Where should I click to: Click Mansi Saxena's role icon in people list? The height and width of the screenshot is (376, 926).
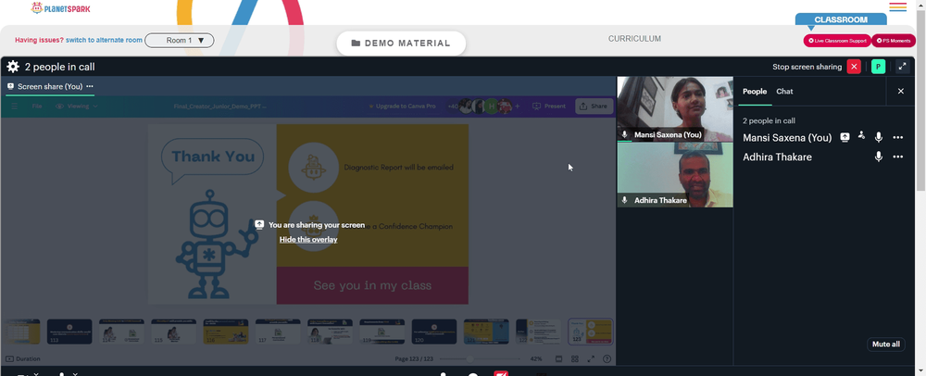click(x=861, y=136)
